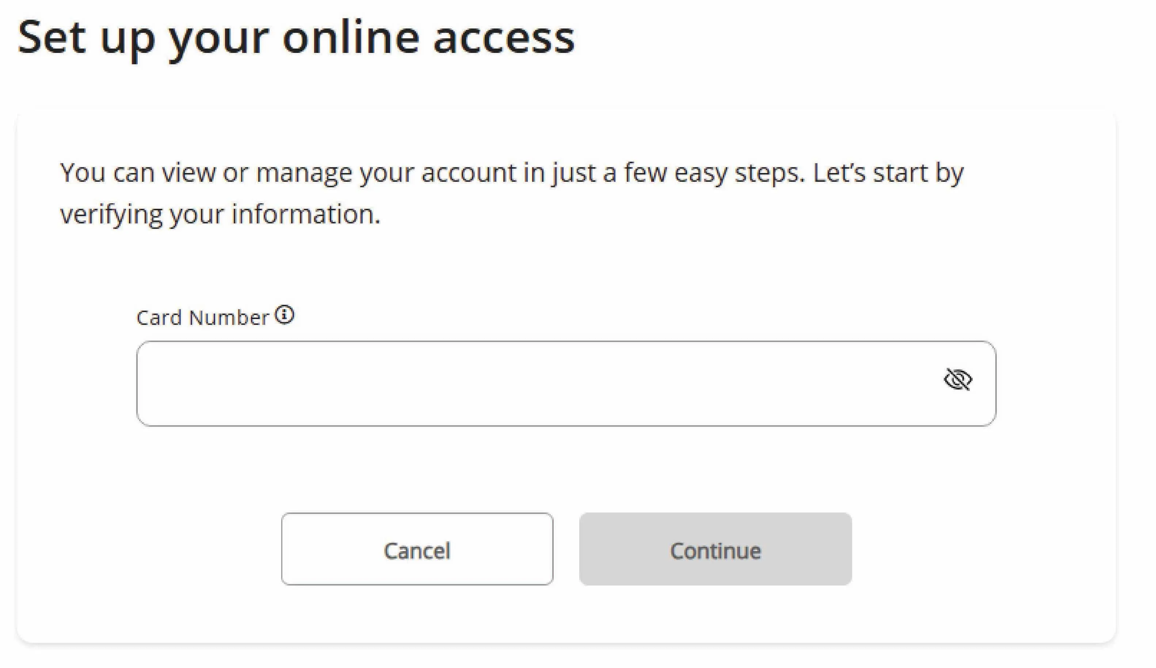Click the Card Number label text
1156x668 pixels.
point(202,318)
